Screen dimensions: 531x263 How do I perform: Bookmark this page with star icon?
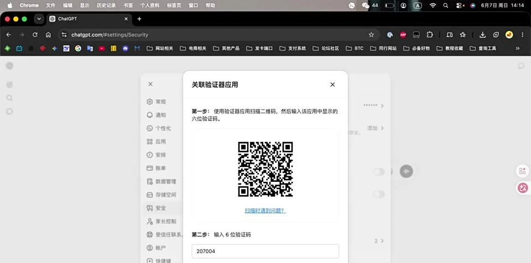click(371, 35)
